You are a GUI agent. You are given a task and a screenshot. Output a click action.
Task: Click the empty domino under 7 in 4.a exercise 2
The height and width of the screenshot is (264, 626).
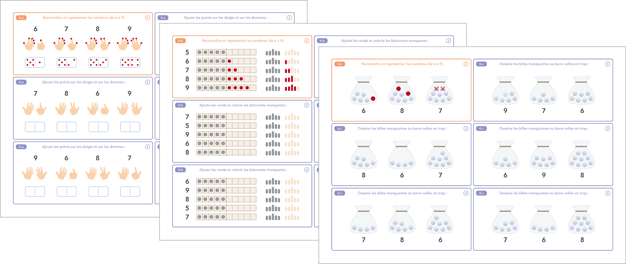point(35,127)
